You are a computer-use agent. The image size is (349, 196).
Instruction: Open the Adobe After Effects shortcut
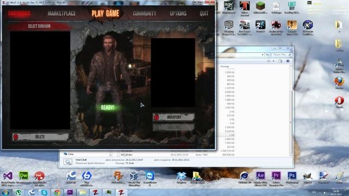click(261, 179)
